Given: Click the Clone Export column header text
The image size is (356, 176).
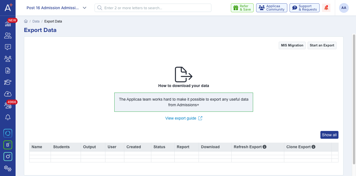Looking at the screenshot, I should [298, 147].
